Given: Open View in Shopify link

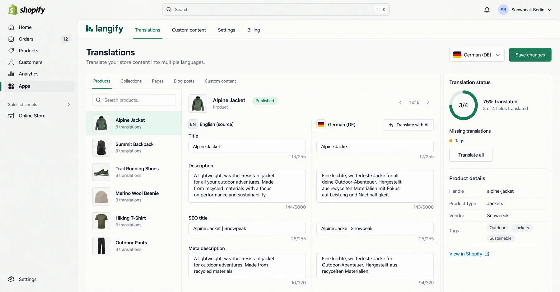Looking at the screenshot, I should [x=465, y=254].
